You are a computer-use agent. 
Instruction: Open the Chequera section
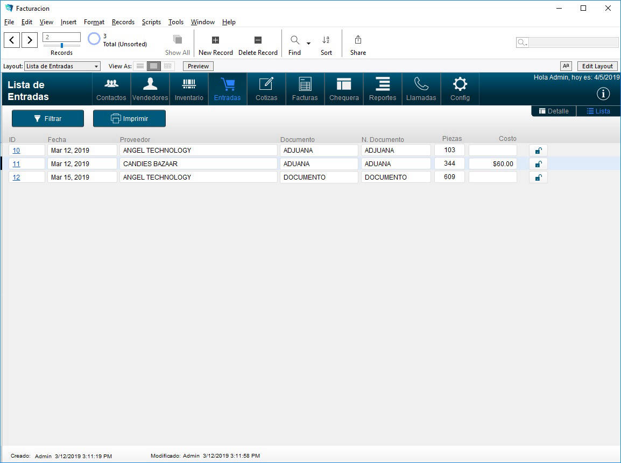click(344, 89)
